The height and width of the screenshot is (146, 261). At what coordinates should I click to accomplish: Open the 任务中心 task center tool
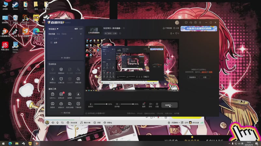click(53, 95)
